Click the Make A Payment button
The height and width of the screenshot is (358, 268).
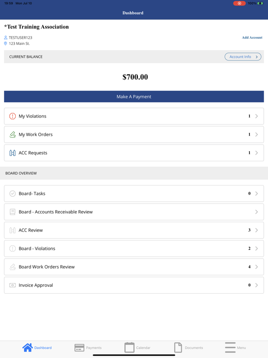pos(134,96)
